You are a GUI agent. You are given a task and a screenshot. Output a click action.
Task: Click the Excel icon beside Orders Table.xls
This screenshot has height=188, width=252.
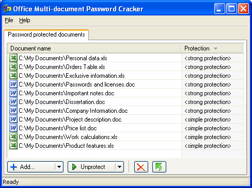[x=13, y=67]
